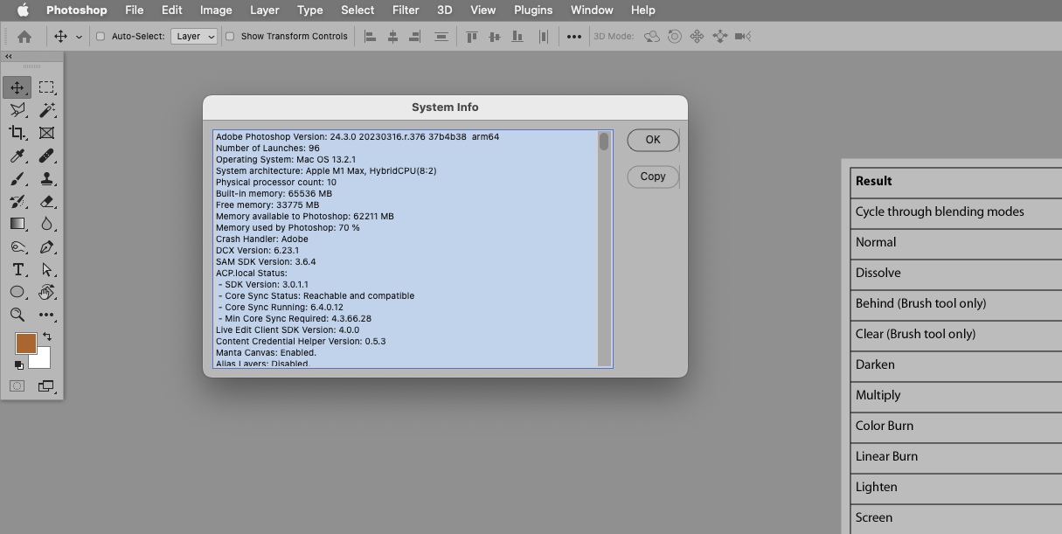Select the Brush tool
The image size is (1062, 534).
click(x=17, y=178)
